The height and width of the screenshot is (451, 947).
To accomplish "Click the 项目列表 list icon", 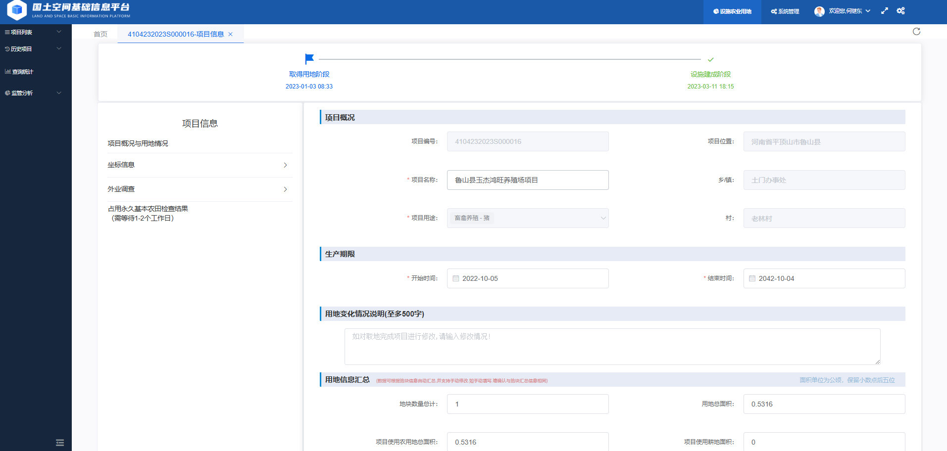I will (x=7, y=32).
